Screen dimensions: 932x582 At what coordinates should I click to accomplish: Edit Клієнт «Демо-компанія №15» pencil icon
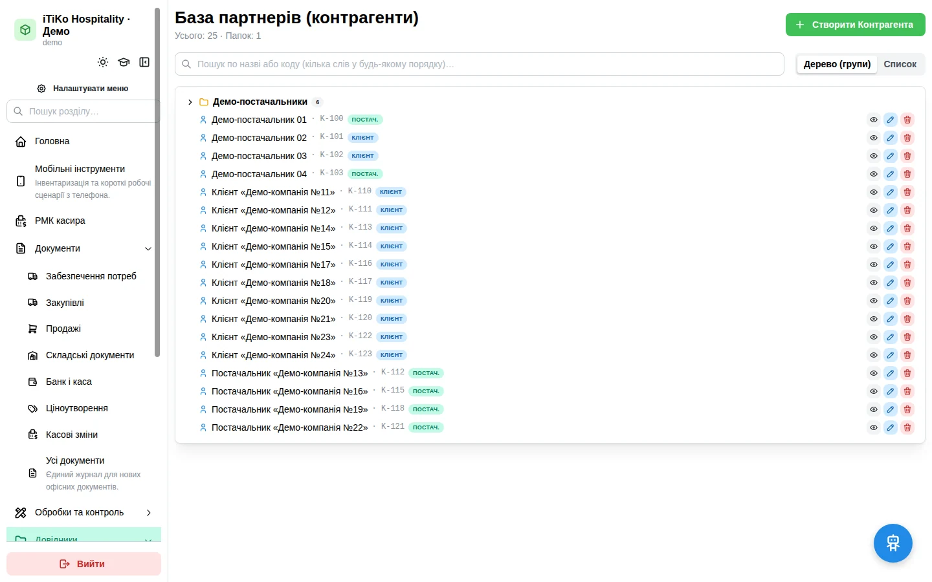point(891,246)
